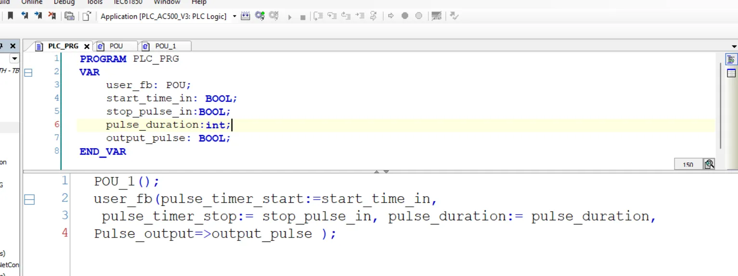Go to next bookmark icon
This screenshot has height=276, width=738.
tap(38, 16)
